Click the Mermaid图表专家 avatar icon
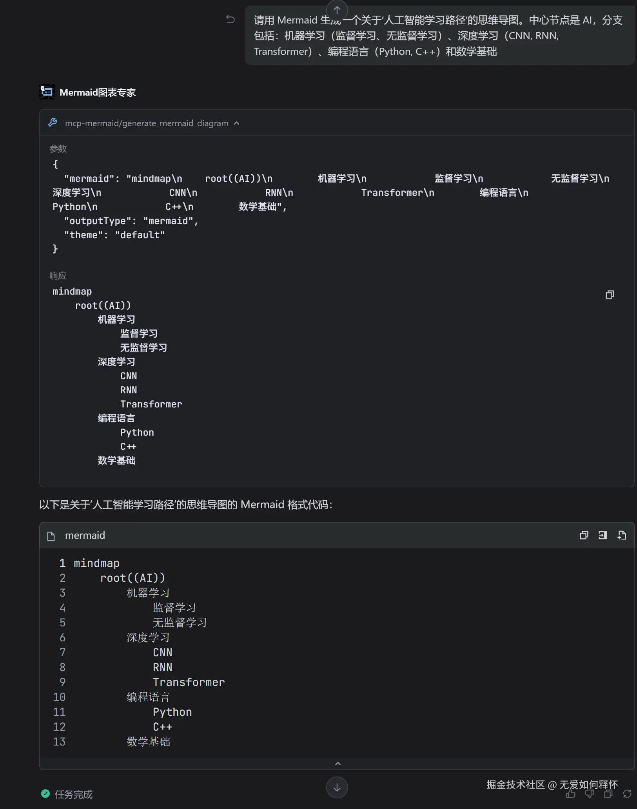The height and width of the screenshot is (809, 637). pos(47,92)
